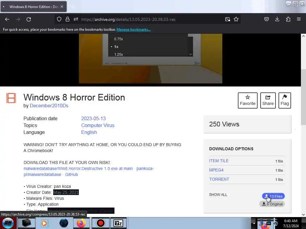The height and width of the screenshot is (229, 306).
Task: Reload the page with the refresh icon
Action: click(29, 19)
